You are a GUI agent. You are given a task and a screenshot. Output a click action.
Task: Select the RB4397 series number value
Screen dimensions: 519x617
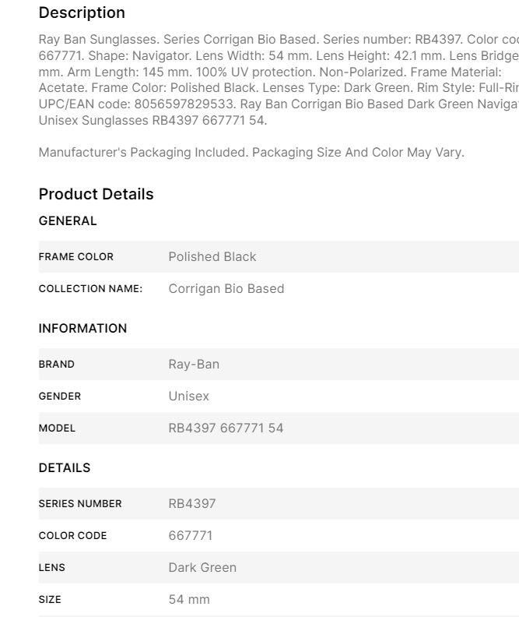tap(191, 503)
